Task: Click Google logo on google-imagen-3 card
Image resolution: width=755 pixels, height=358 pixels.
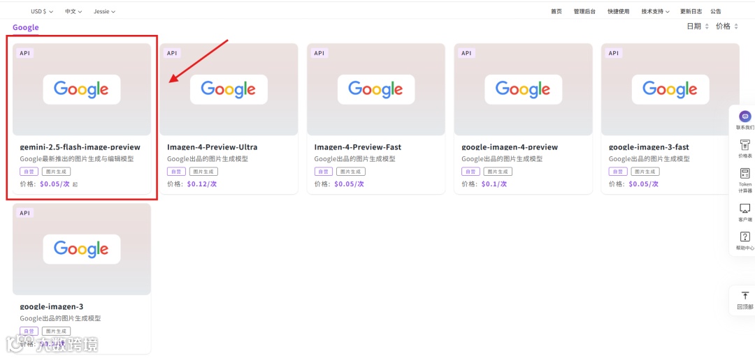Action: coord(81,249)
